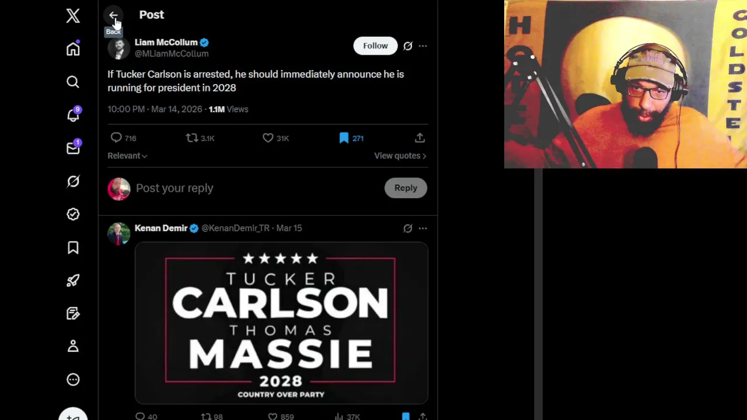This screenshot has height=420, width=747.
Task: Open more options on Kenan Demir's reply
Action: 423,228
